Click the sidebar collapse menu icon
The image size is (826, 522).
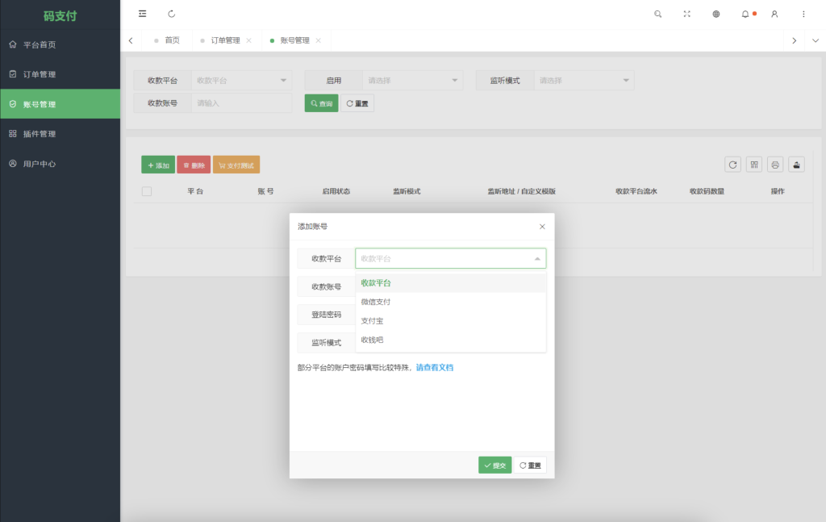coord(143,14)
